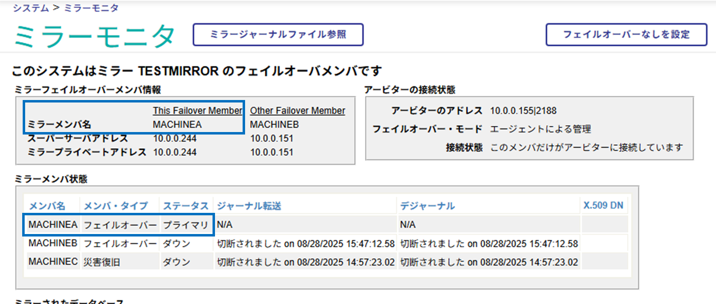The image size is (716, 304).
Task: Sort by メンバ名 column header
Action: [x=47, y=206]
